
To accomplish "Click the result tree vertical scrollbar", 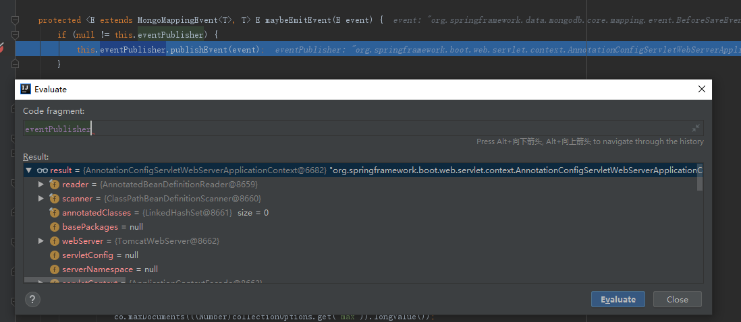I will [x=700, y=177].
